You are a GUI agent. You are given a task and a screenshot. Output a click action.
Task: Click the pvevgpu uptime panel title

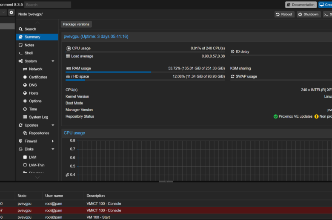click(x=96, y=37)
